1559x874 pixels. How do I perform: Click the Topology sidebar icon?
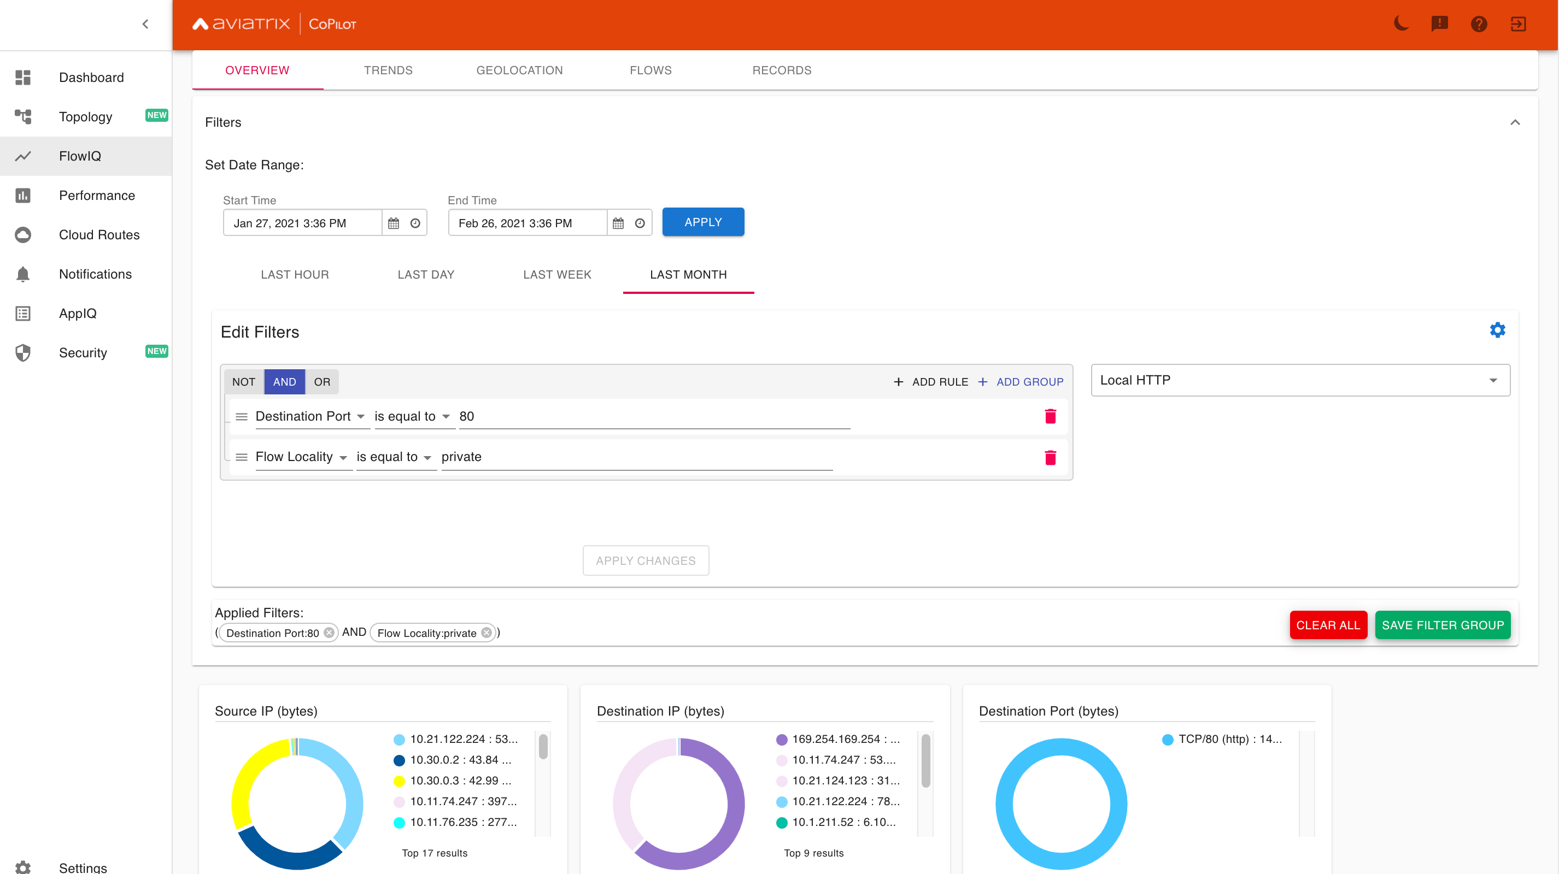[x=23, y=117]
